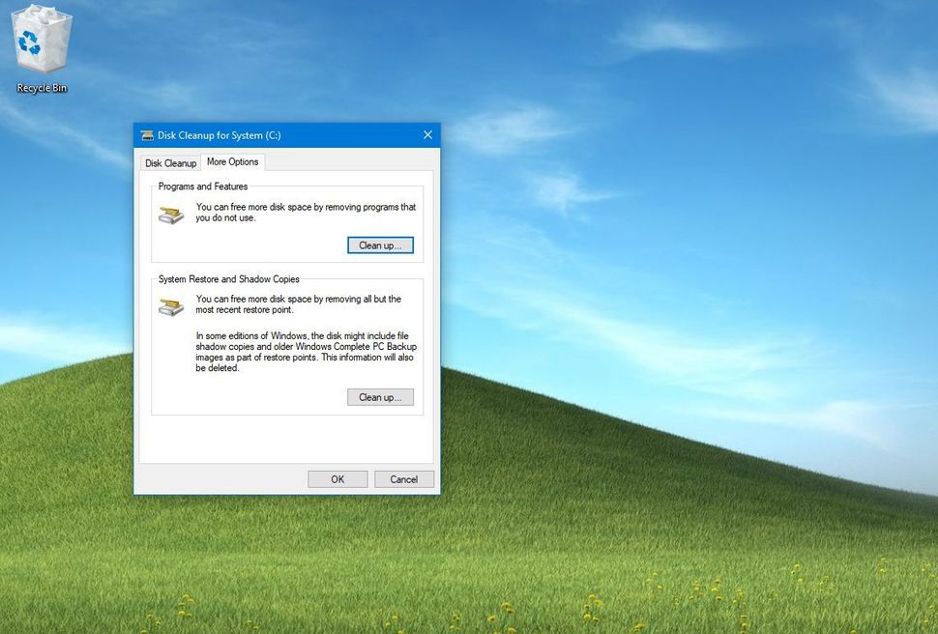
Task: Click the shadow copies disk illustration
Action: [171, 306]
